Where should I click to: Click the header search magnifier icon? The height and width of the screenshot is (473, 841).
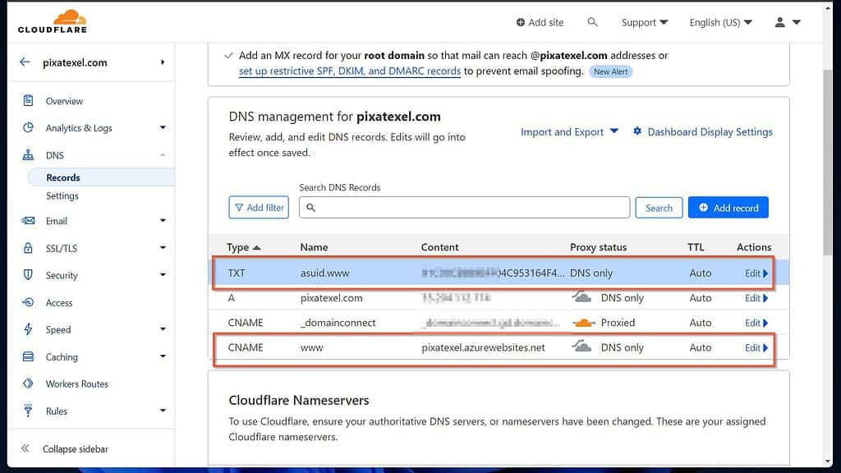click(592, 22)
